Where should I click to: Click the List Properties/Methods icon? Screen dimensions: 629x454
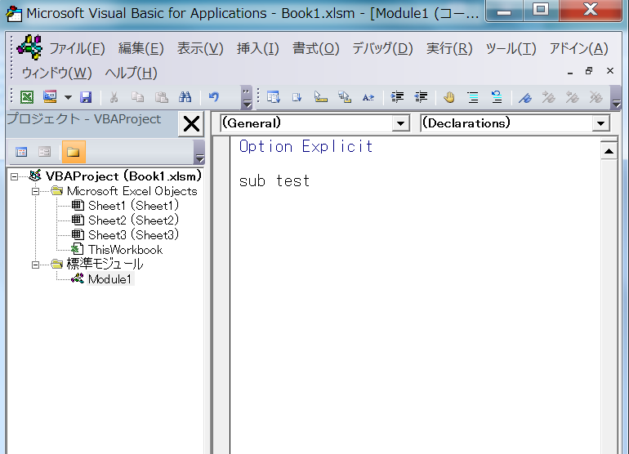(x=274, y=97)
